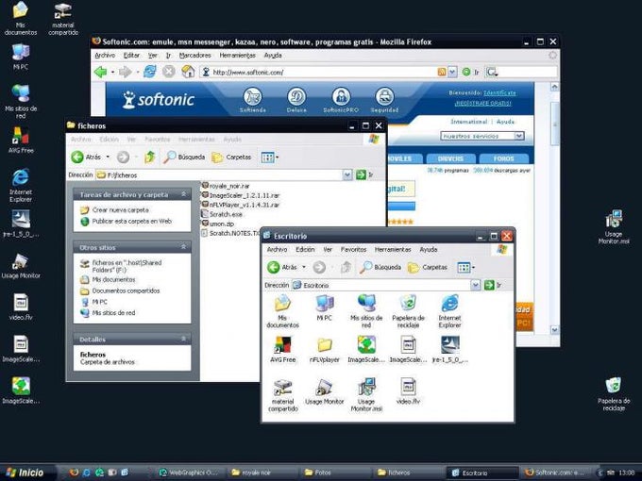Click Firefox quick launch icon in taskbar
The image size is (642, 481).
74,473
